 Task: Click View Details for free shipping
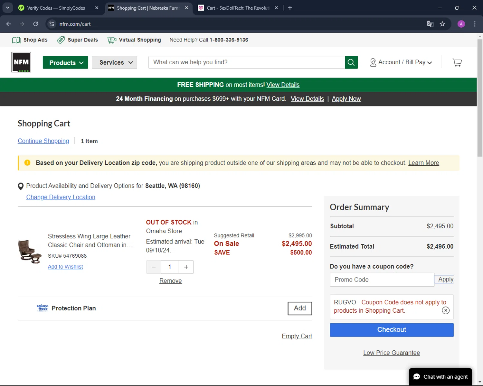[x=283, y=85]
